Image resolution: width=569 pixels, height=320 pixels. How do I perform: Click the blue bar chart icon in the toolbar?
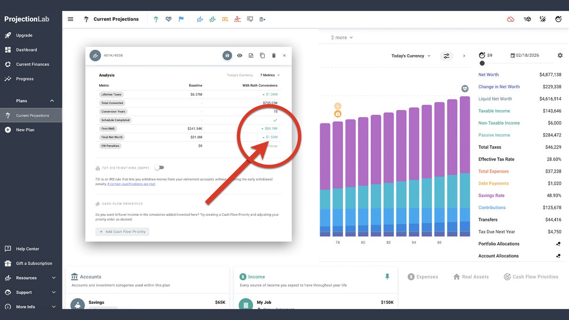pos(200,19)
